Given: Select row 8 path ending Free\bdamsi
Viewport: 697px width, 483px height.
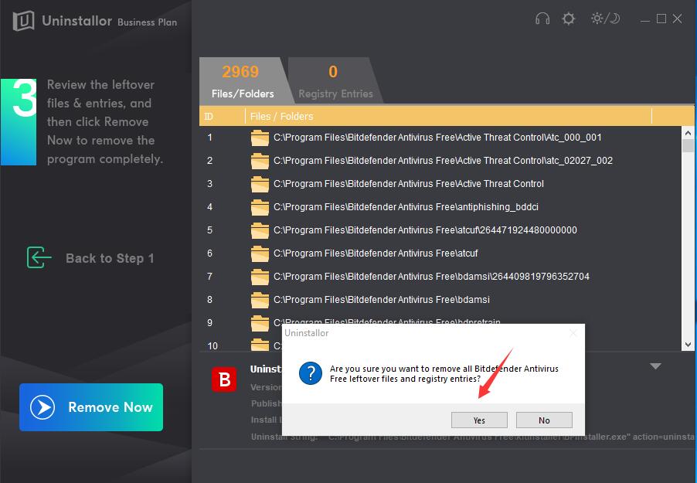Looking at the screenshot, I should [382, 299].
